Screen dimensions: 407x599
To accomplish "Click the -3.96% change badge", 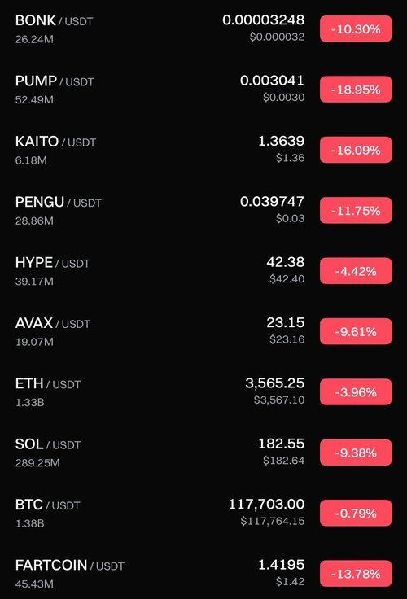I will 356,392.
